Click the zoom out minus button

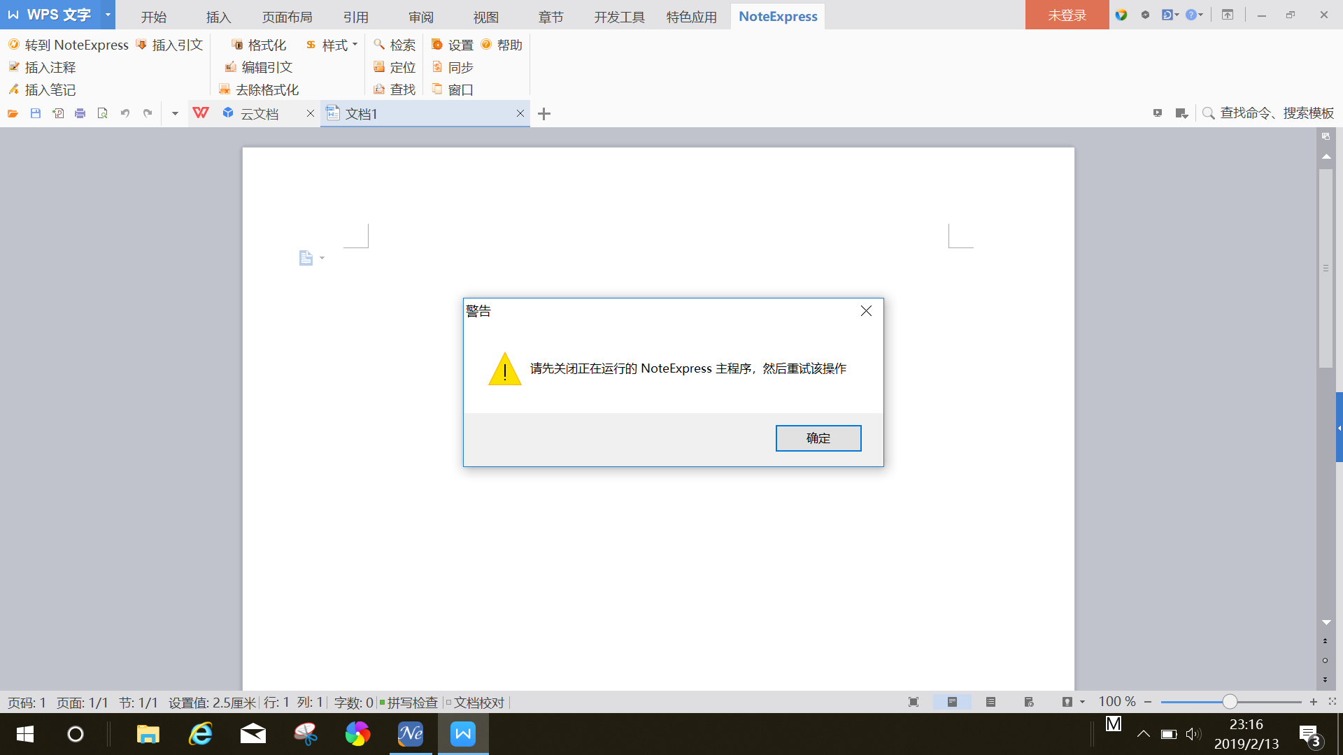pos(1148,702)
